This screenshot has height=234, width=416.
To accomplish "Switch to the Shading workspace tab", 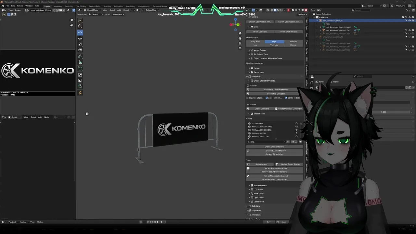I will click(x=107, y=6).
